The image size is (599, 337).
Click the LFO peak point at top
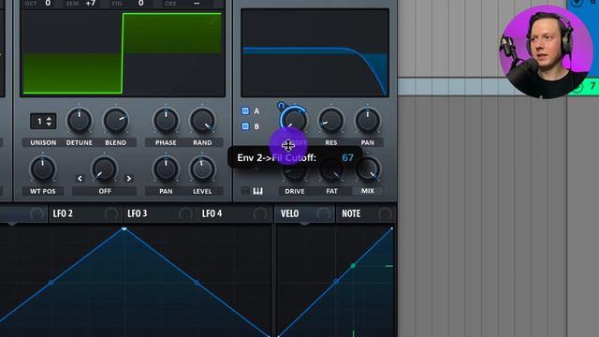pyautogui.click(x=124, y=228)
